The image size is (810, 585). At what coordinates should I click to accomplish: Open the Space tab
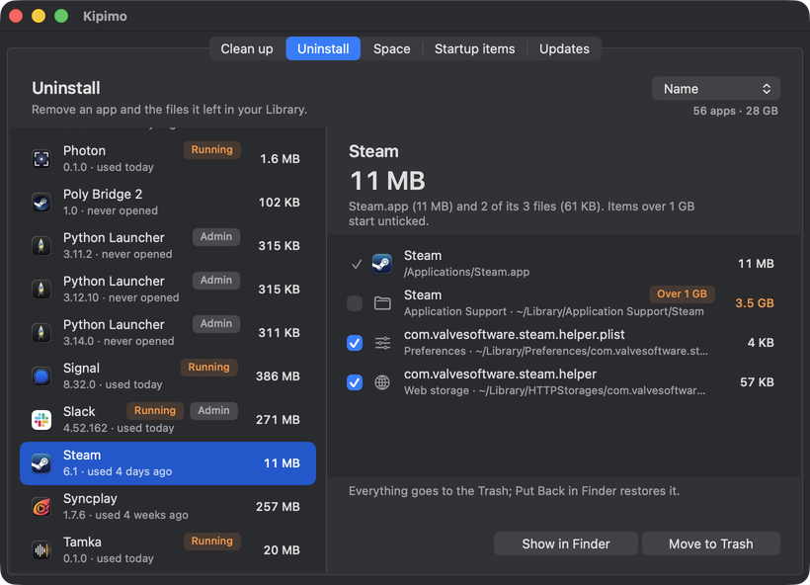391,48
